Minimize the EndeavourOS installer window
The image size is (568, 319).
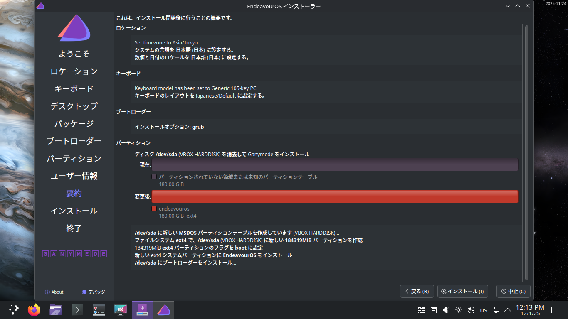[x=508, y=6]
